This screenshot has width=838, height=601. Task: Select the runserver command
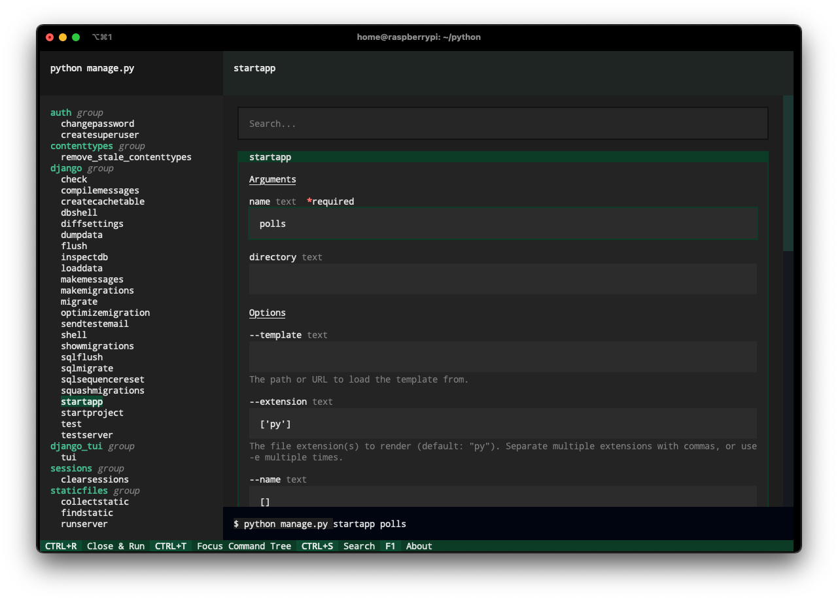[x=84, y=524]
